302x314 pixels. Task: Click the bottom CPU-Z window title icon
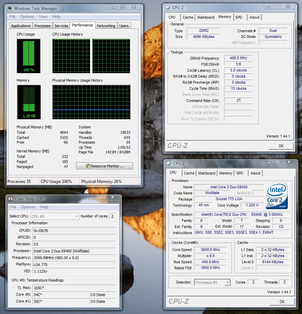point(169,163)
